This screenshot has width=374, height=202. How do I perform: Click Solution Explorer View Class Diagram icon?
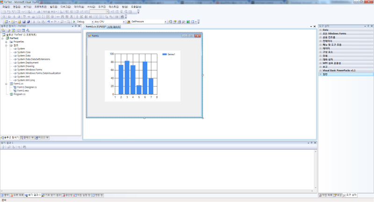click(x=28, y=30)
